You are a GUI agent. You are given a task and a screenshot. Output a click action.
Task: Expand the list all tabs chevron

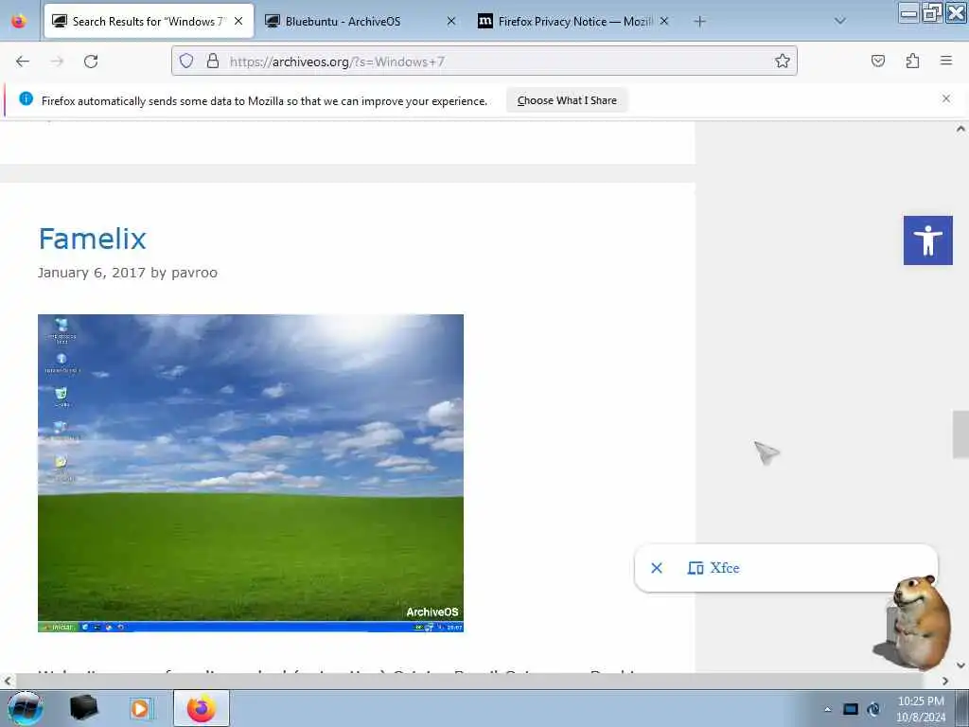click(x=840, y=21)
